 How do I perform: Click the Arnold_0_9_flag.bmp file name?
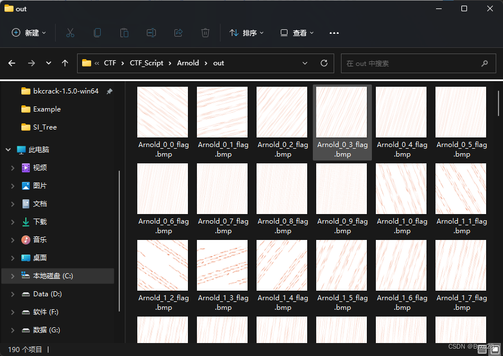pyautogui.click(x=342, y=226)
